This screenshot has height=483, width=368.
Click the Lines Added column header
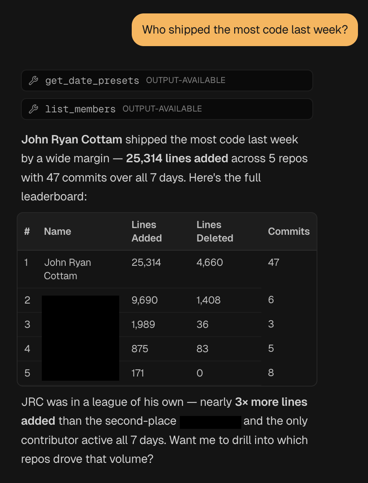pyautogui.click(x=146, y=231)
